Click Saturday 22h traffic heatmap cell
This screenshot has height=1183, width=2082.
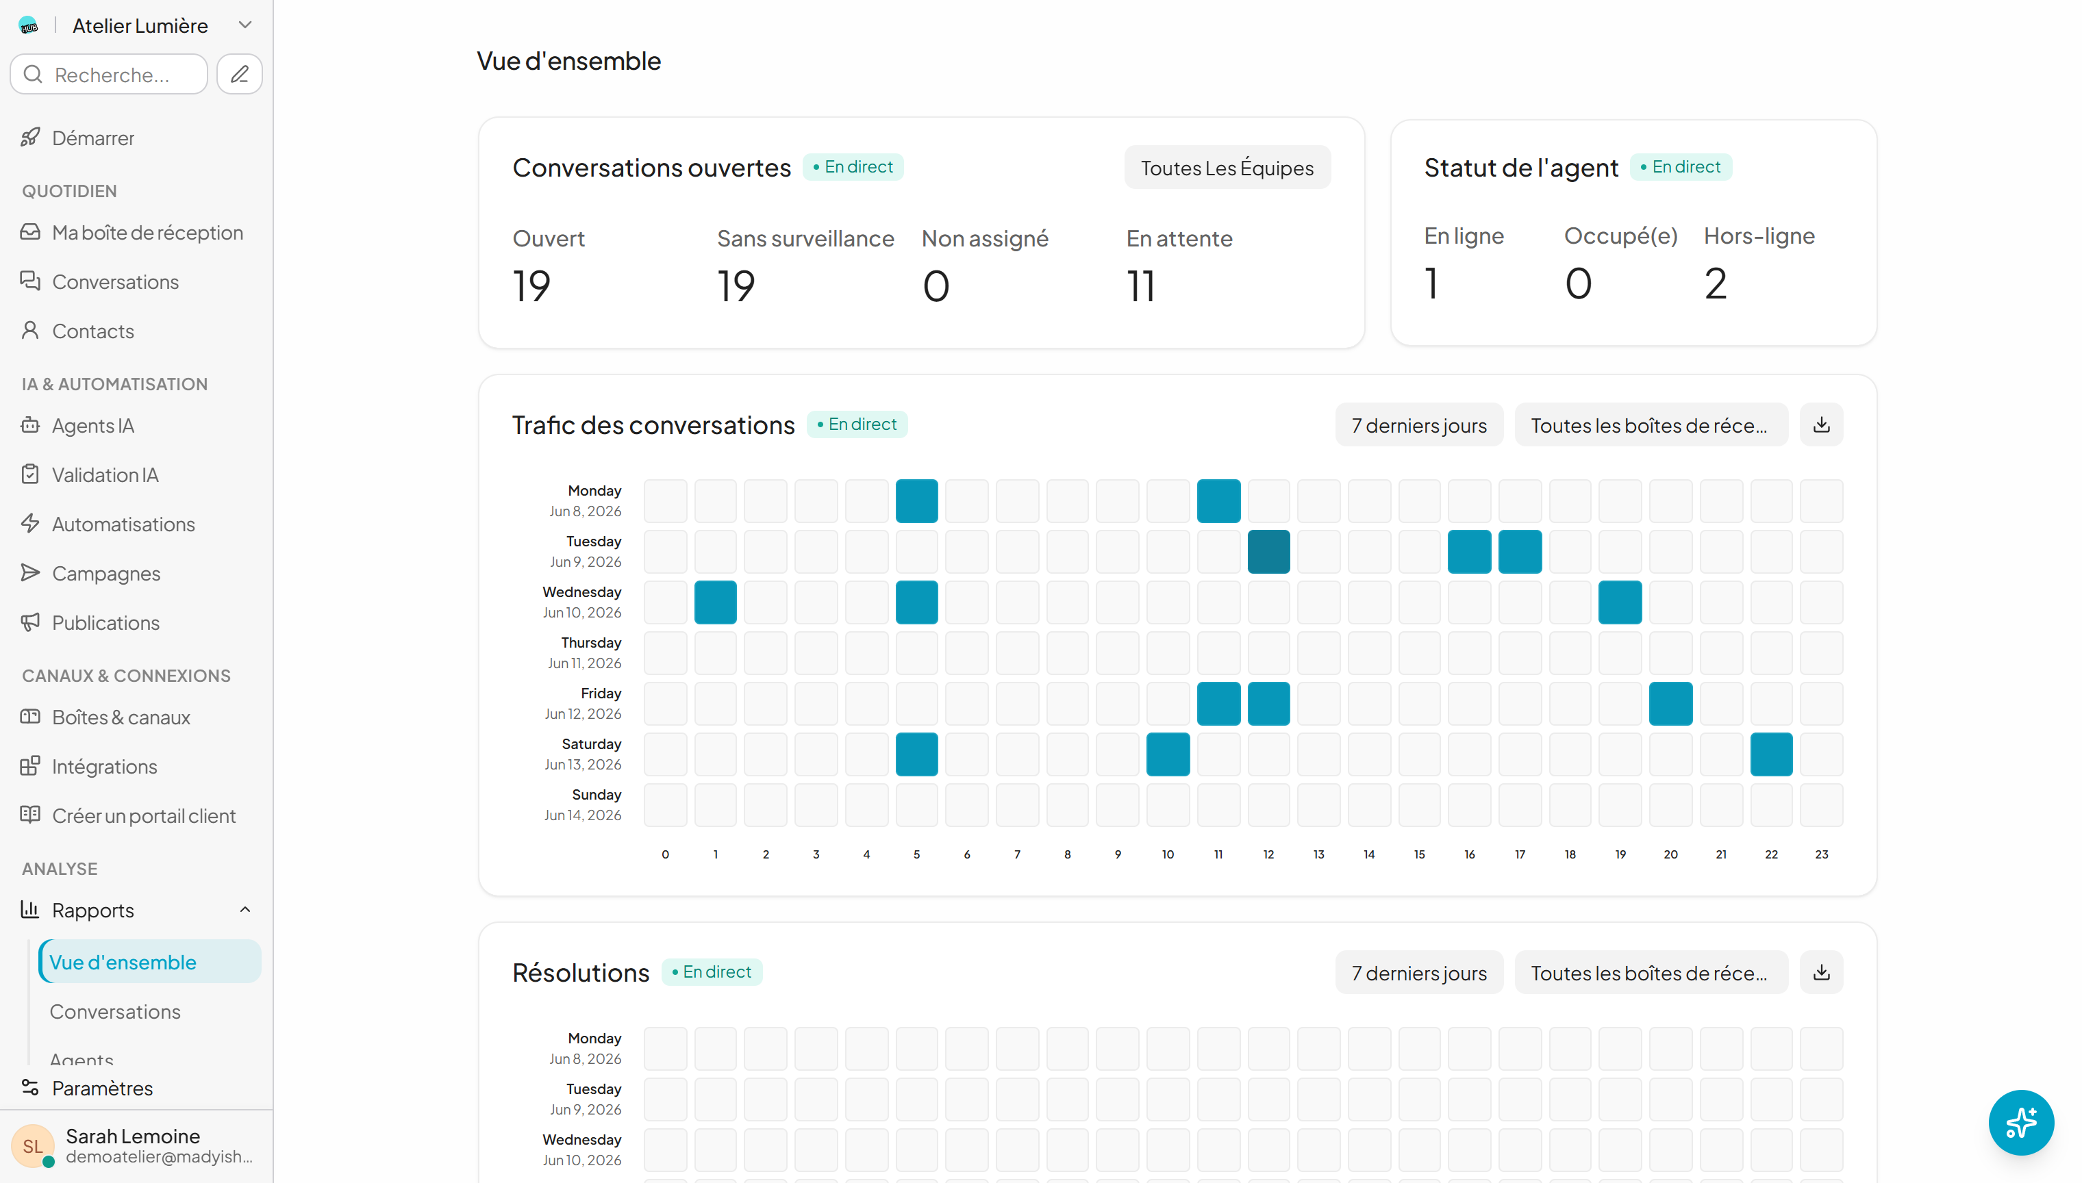coord(1772,754)
